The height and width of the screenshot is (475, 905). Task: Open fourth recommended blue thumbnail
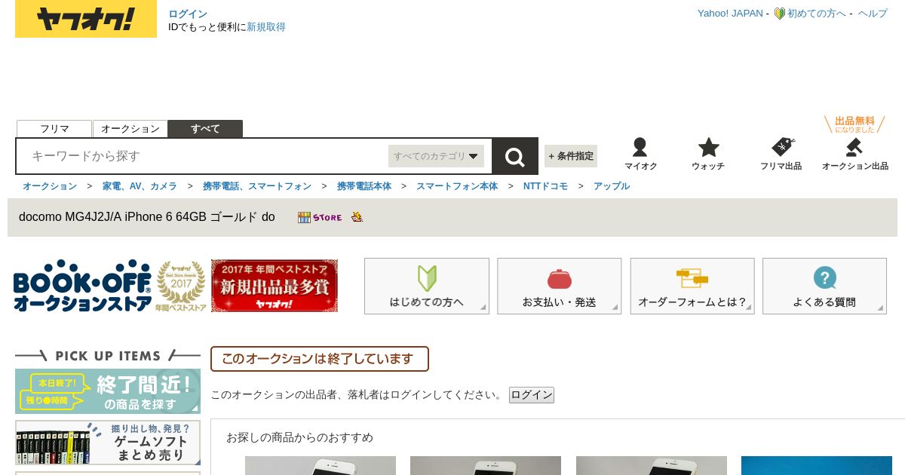pos(817,465)
